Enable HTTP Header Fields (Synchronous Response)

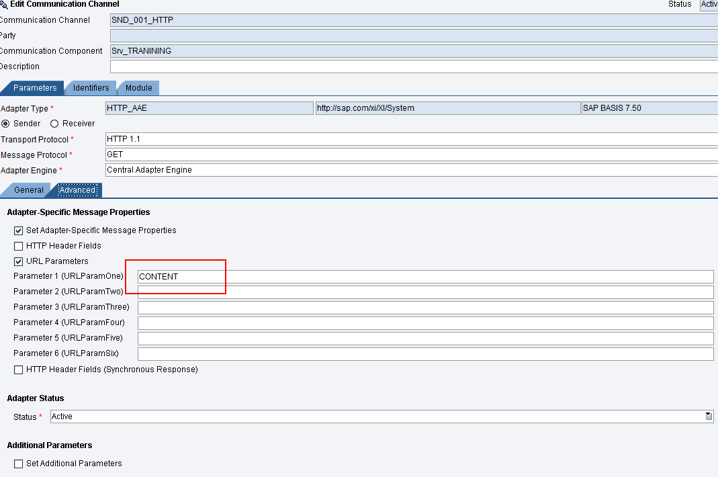18,369
